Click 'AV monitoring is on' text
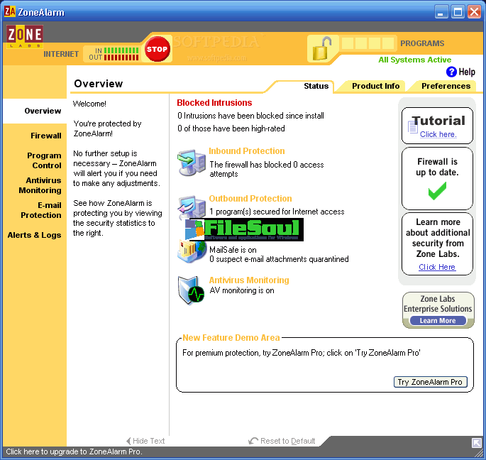The height and width of the screenshot is (460, 486). [x=242, y=290]
